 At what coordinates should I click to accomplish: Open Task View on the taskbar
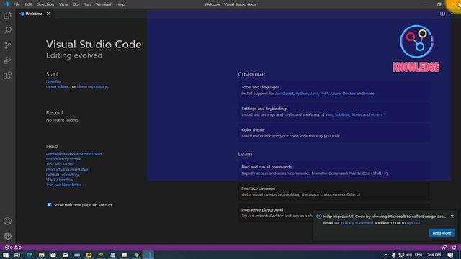point(17,255)
